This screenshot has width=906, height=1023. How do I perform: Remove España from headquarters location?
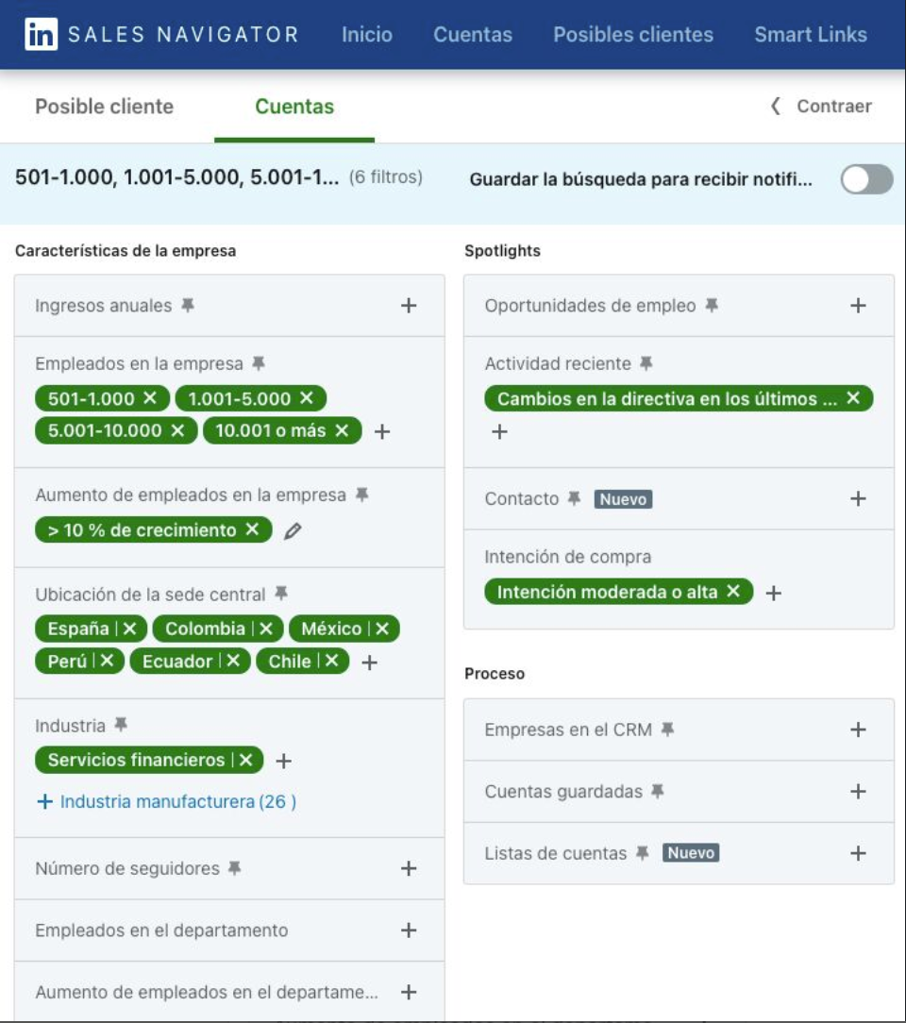[x=130, y=629]
